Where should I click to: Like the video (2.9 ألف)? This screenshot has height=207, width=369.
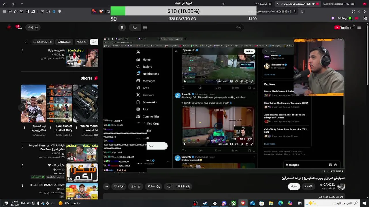183,186
